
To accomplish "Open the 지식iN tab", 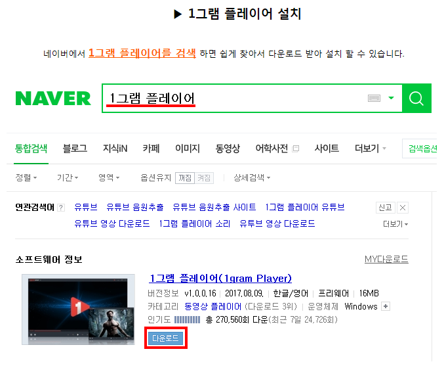I will (115, 149).
